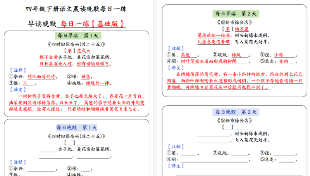The height and width of the screenshot is (176, 310).
Task: Click the blue 【译文】 label in Day 2 dictation
Action: click(x=176, y=166)
